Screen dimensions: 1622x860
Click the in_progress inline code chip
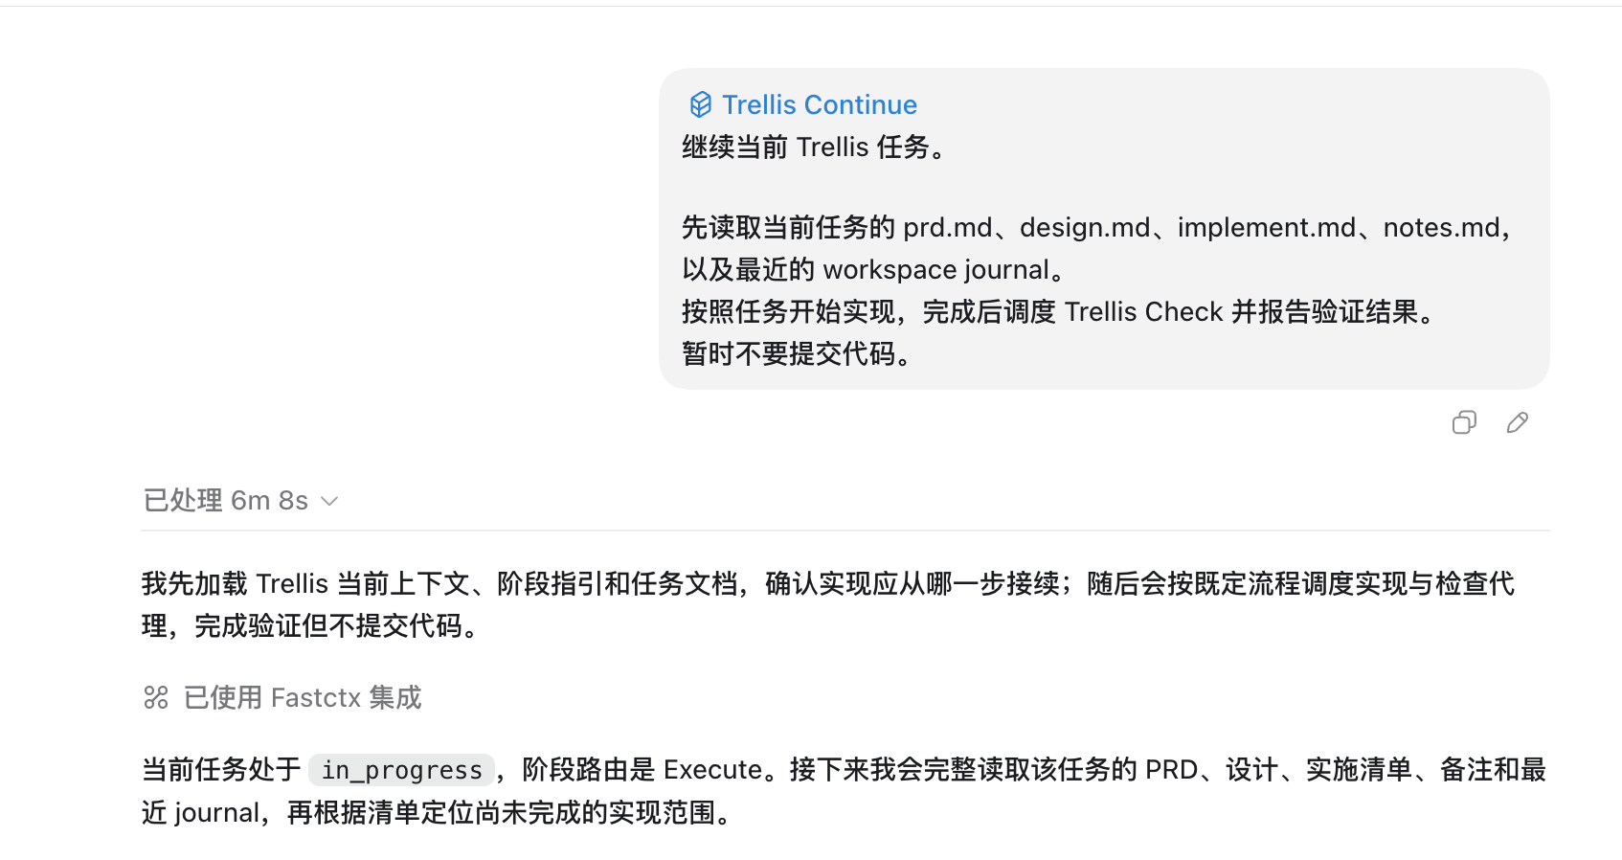(401, 770)
